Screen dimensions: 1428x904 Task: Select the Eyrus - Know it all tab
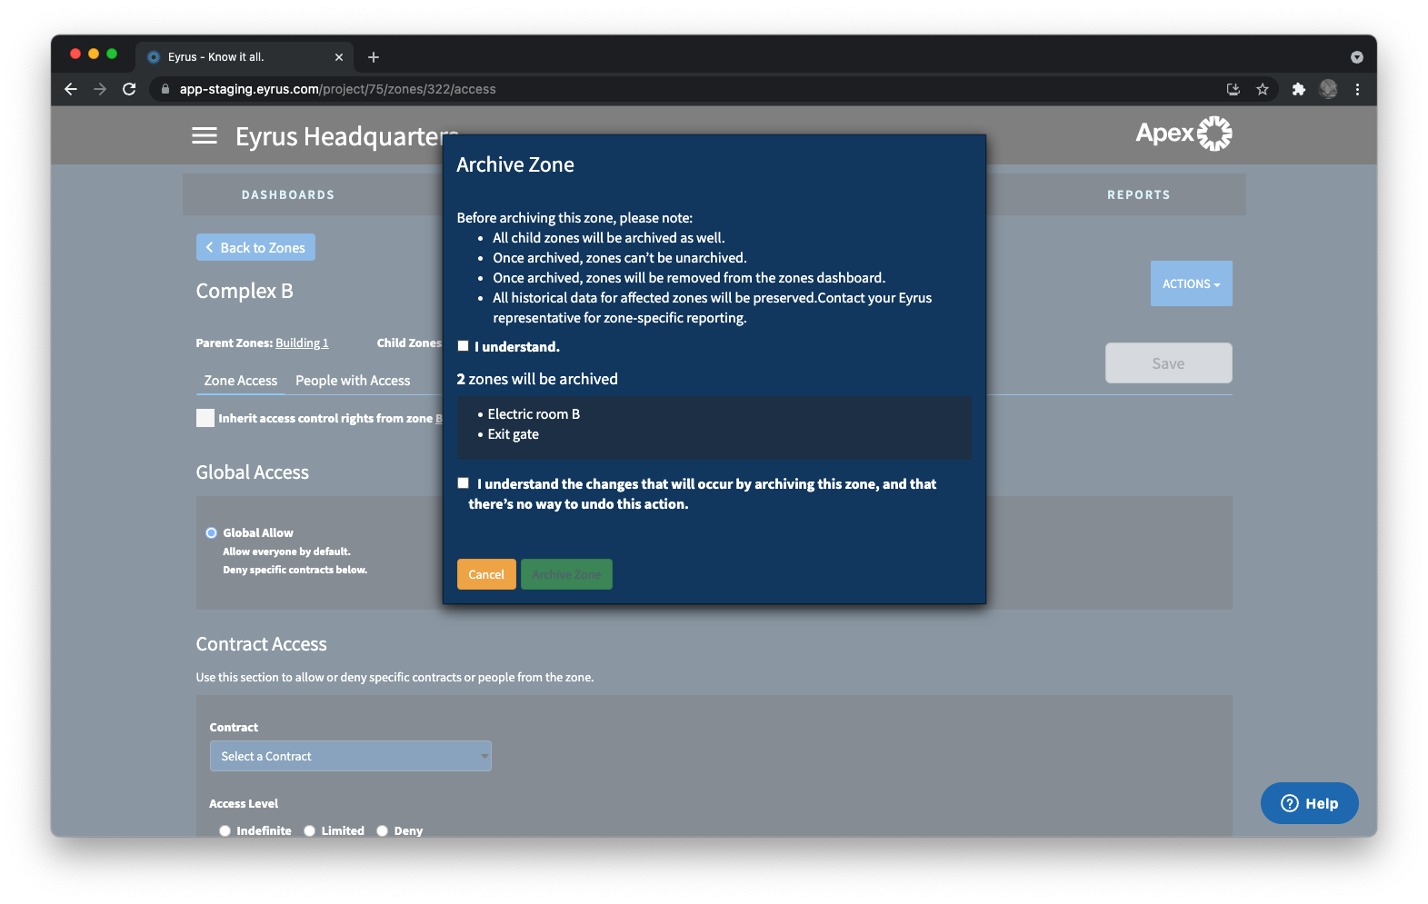pyautogui.click(x=244, y=57)
